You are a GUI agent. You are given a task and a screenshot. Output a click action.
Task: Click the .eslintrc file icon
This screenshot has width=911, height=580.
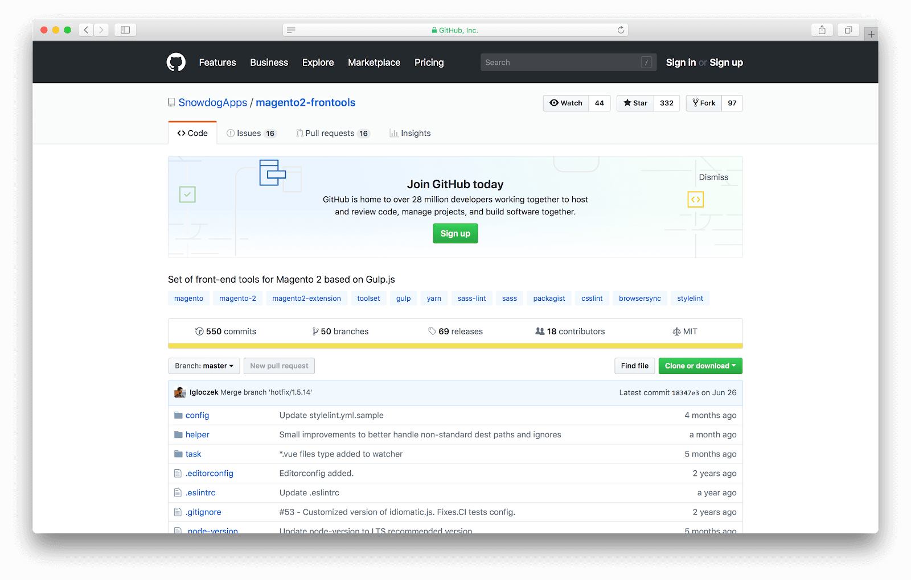[178, 492]
